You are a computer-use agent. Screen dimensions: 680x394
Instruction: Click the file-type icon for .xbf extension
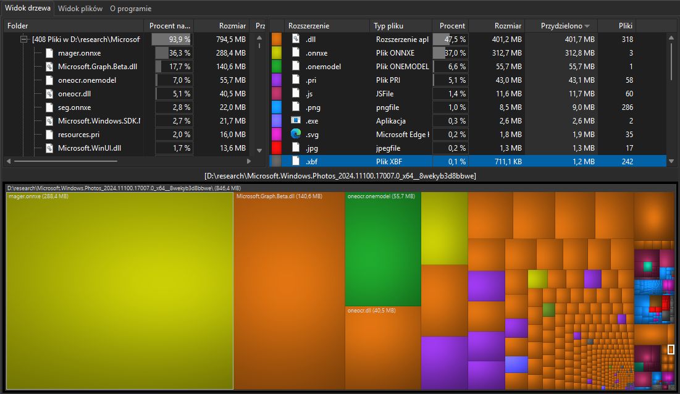click(x=296, y=161)
